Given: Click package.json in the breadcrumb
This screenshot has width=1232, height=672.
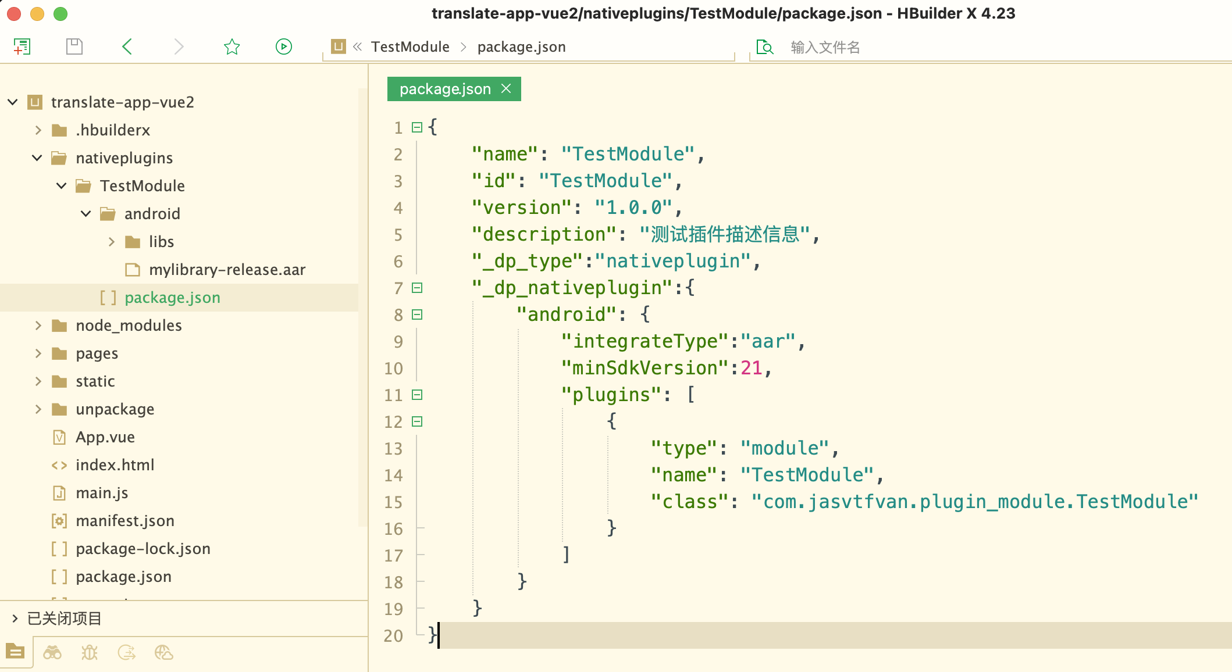Looking at the screenshot, I should pos(521,47).
